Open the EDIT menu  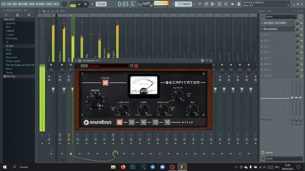(9, 4)
